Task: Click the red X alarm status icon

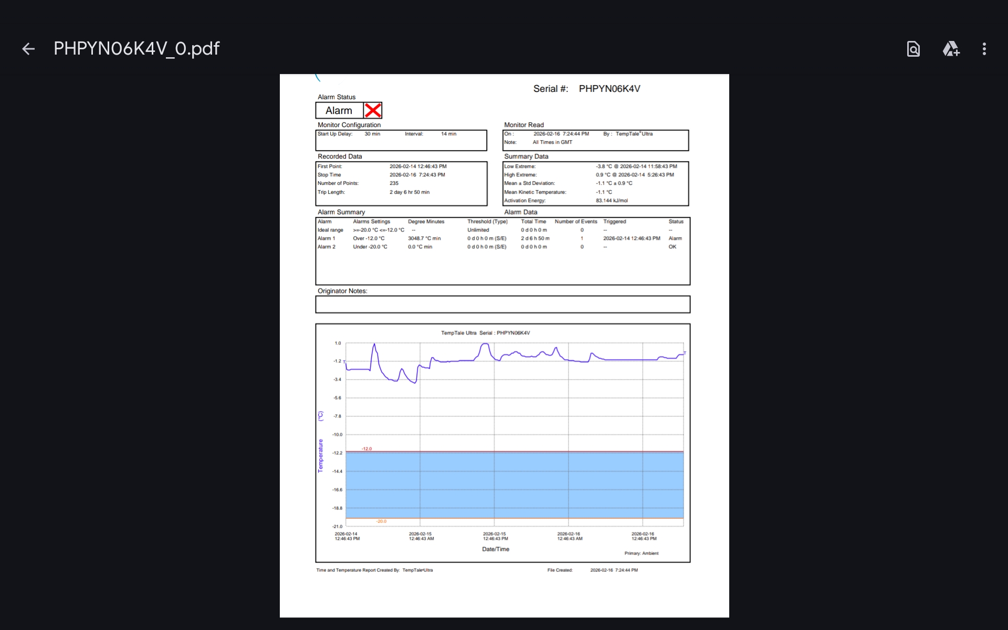Action: pyautogui.click(x=373, y=110)
